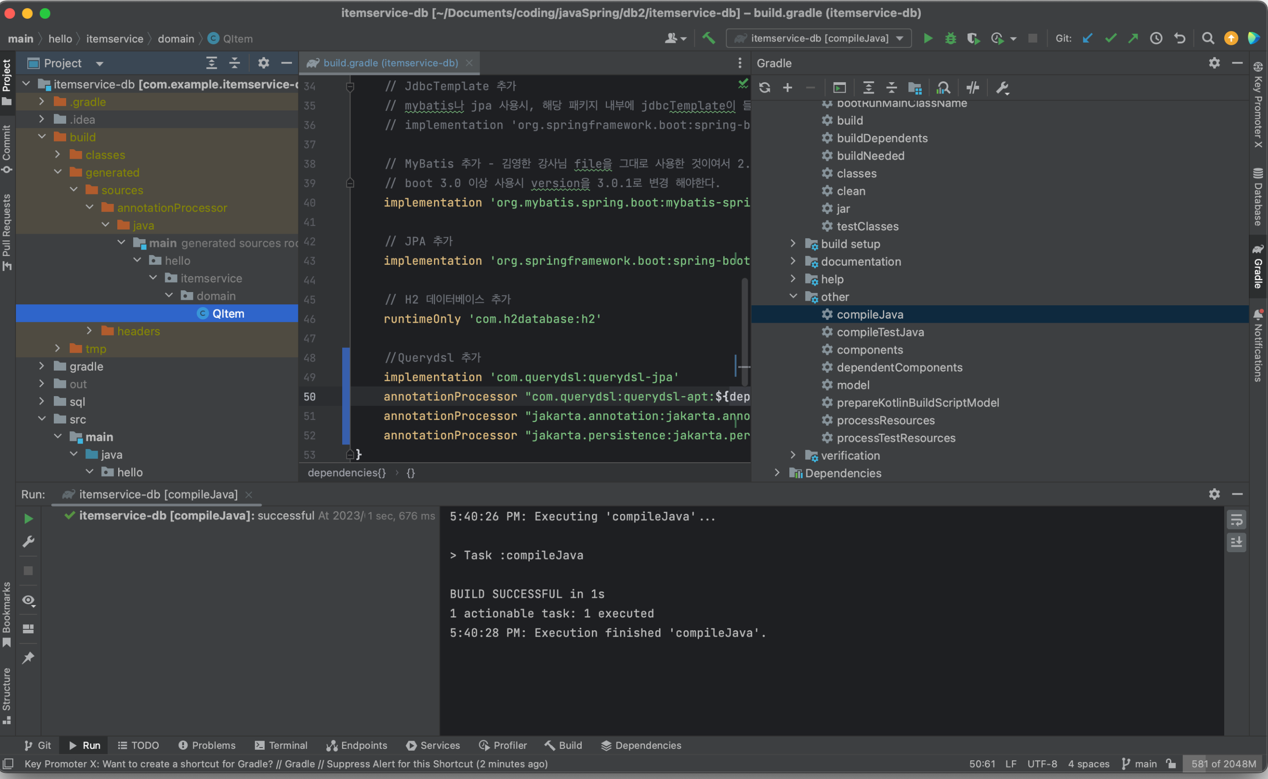This screenshot has height=779, width=1268.
Task: Click the main Git branch in status bar
Action: pos(1140,763)
